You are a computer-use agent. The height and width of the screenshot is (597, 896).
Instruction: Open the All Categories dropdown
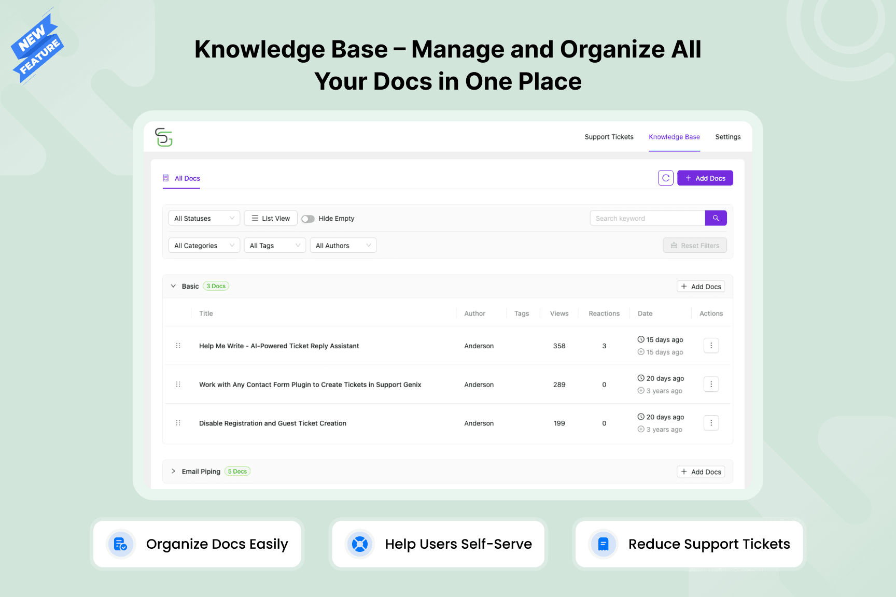204,246
